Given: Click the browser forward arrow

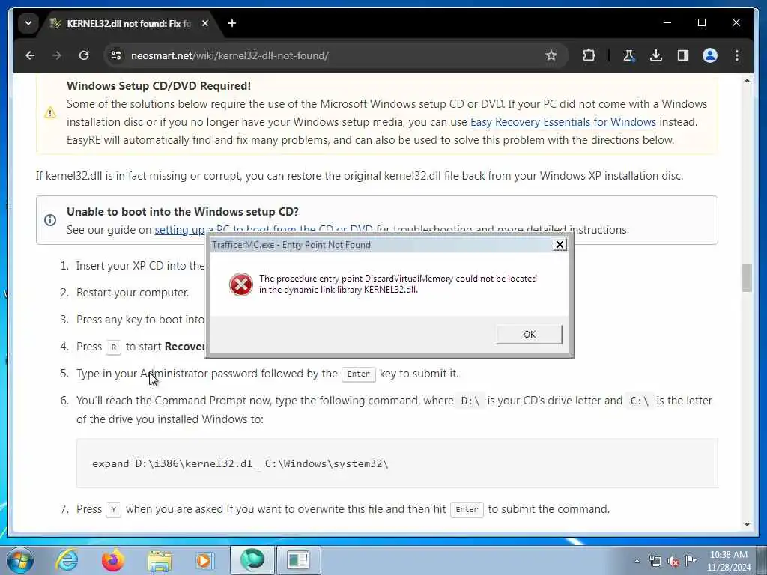Looking at the screenshot, I should (57, 55).
